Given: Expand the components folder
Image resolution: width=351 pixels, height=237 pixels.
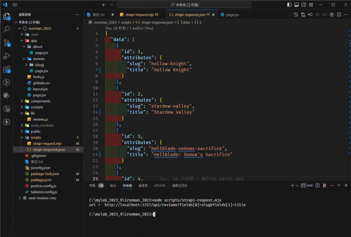Looking at the screenshot, I should coord(22,101).
